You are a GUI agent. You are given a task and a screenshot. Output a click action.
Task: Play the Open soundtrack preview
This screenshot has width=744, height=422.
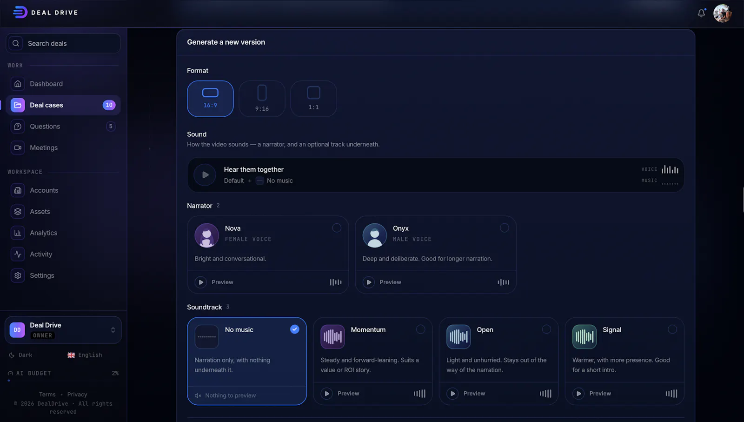(452, 394)
